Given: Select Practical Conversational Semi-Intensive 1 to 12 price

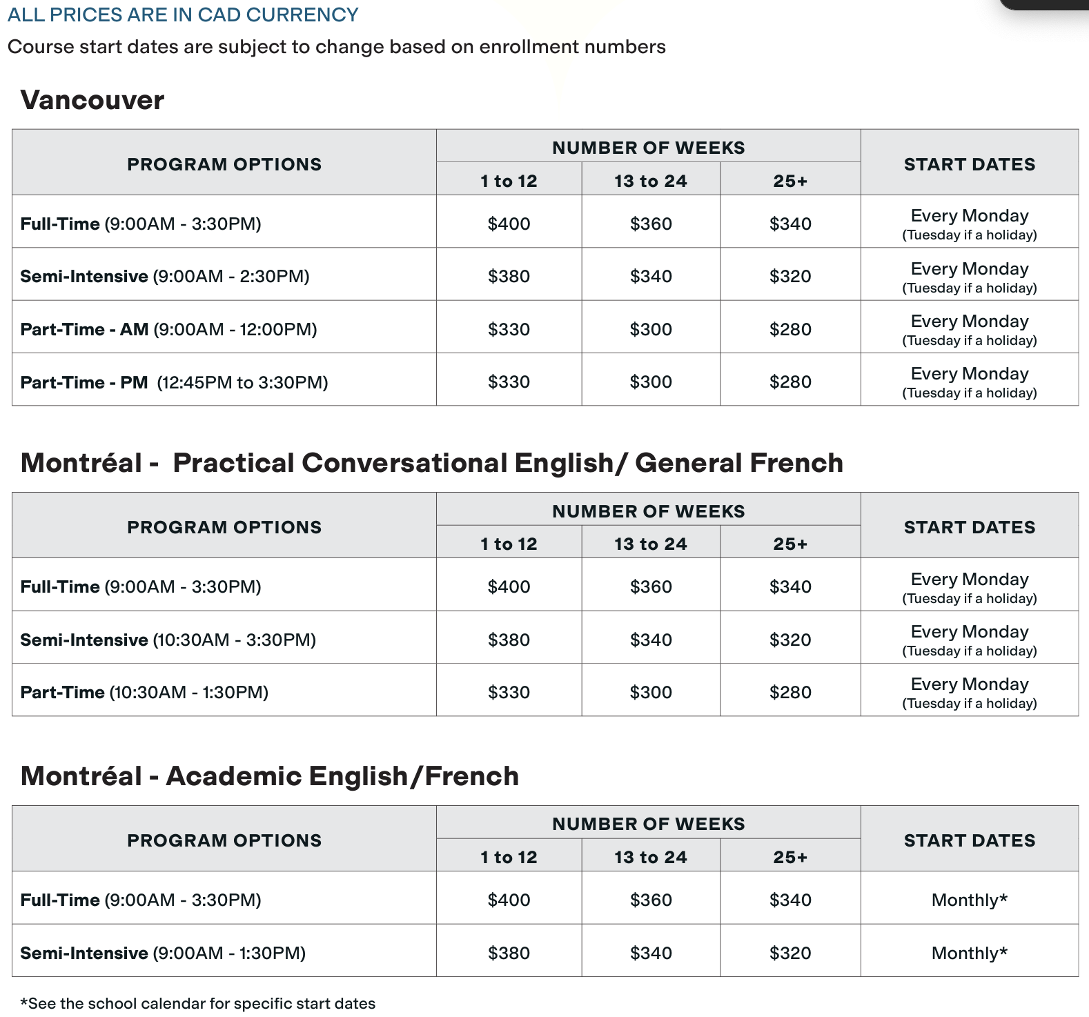Looking at the screenshot, I should pyautogui.click(x=509, y=640).
